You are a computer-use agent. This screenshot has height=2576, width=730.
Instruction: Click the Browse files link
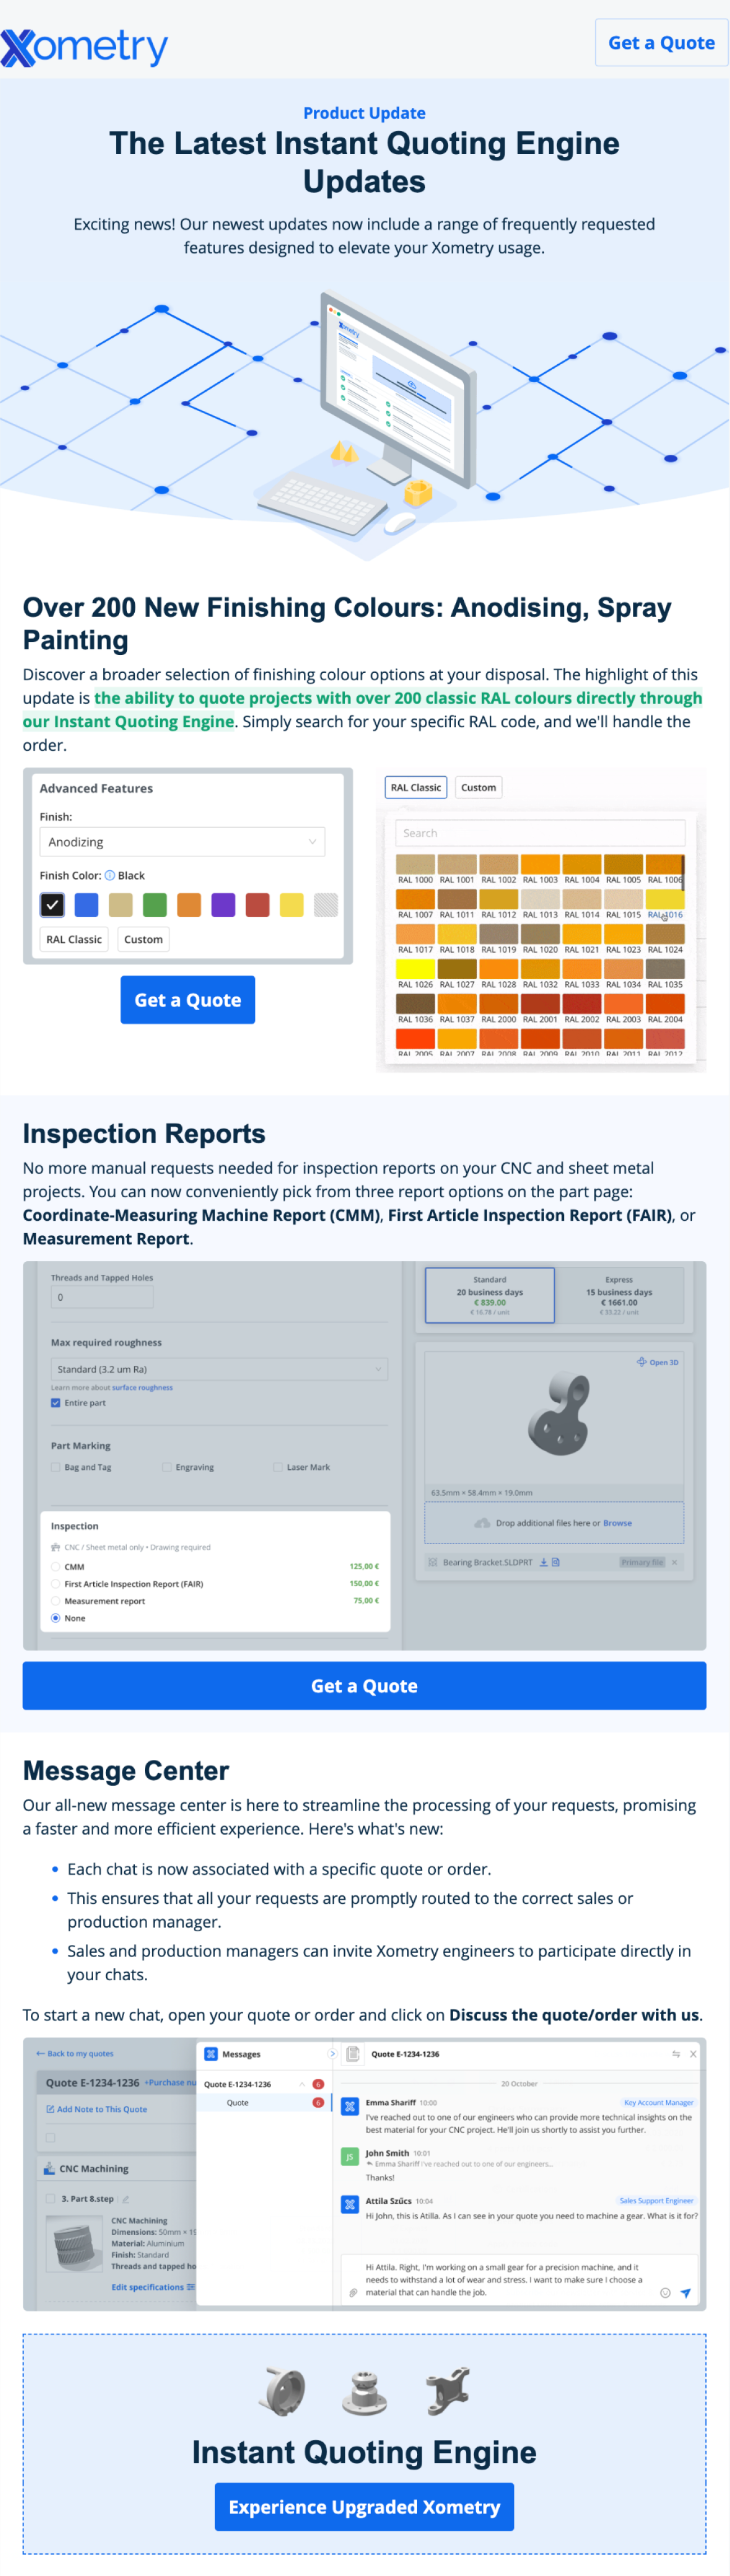617,1523
